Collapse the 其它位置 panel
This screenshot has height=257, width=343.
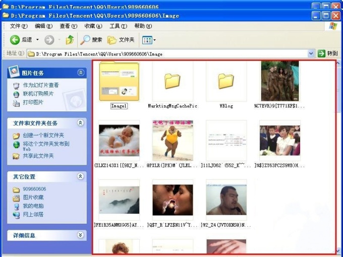(x=81, y=176)
